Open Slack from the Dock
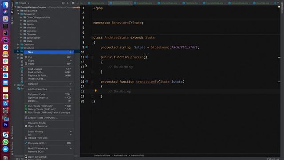The image size is (284, 160). click(5, 61)
